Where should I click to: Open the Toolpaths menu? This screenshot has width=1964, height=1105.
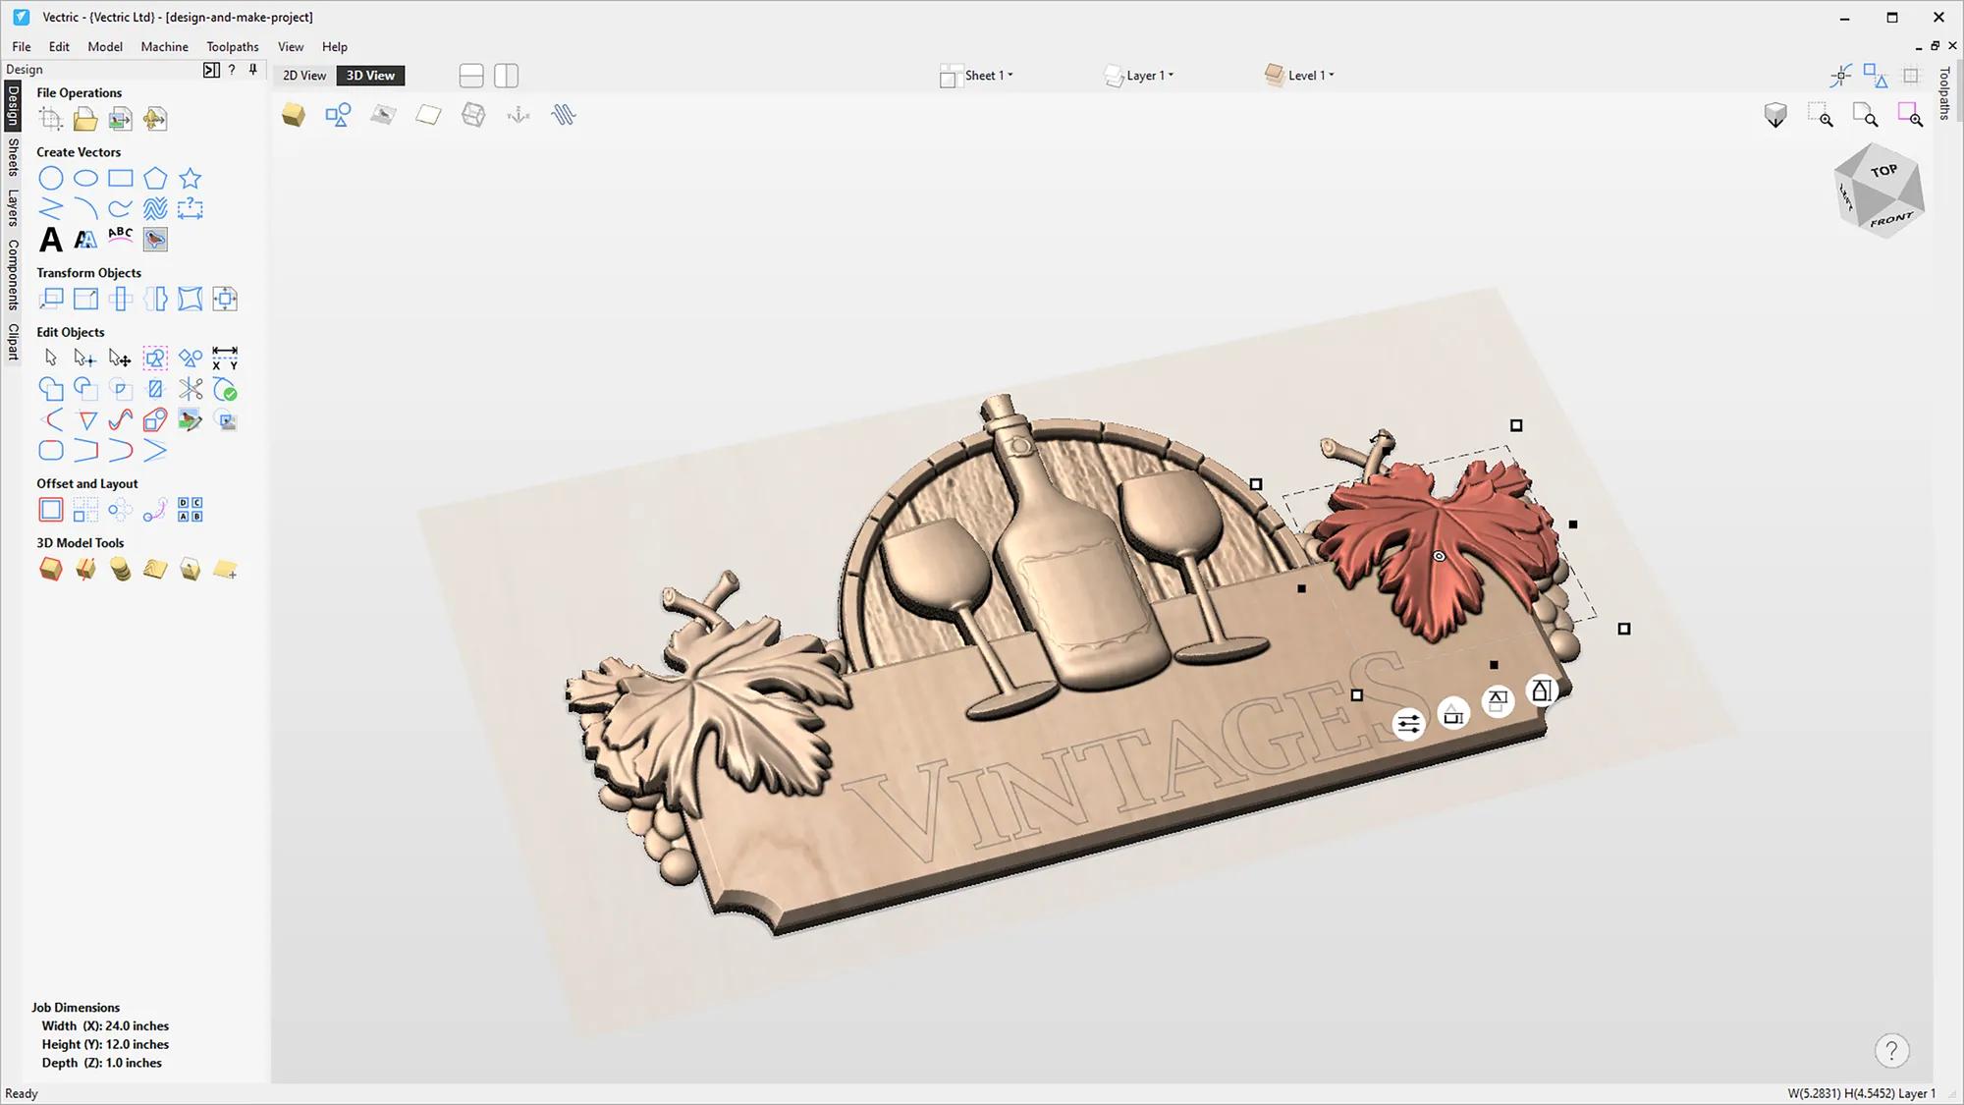pyautogui.click(x=232, y=46)
